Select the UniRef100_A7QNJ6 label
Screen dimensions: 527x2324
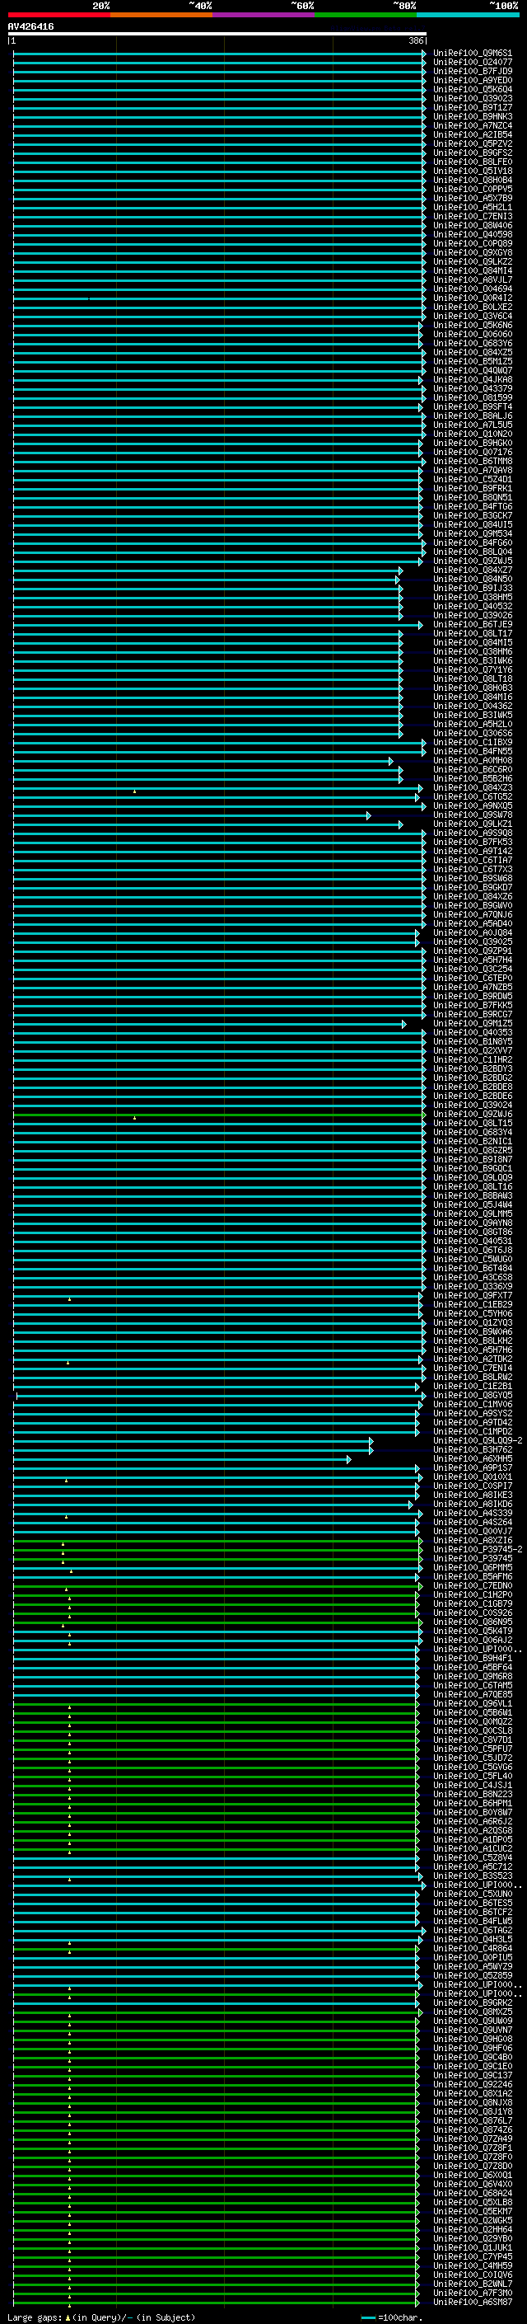(473, 915)
